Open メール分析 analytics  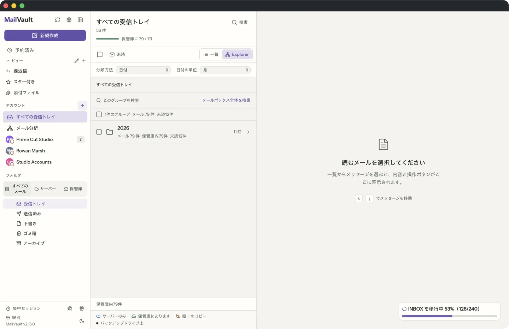[x=45, y=128]
